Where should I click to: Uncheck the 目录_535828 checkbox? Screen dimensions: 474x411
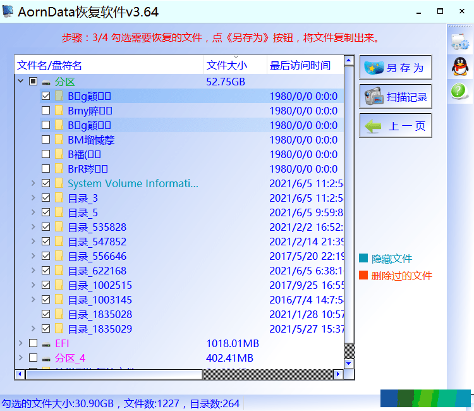pos(46,226)
